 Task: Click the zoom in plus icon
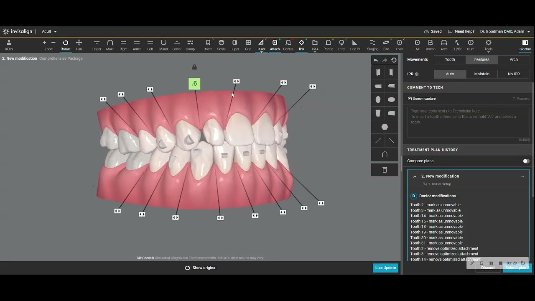pos(44,43)
